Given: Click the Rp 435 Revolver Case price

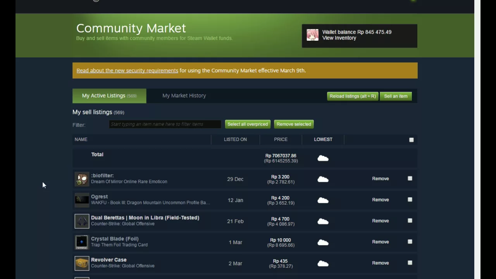Looking at the screenshot, I should [x=281, y=261].
